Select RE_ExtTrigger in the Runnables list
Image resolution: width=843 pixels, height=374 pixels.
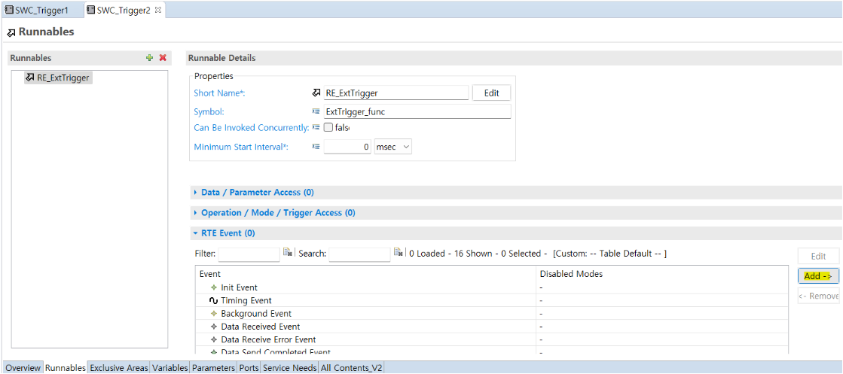[x=60, y=78]
